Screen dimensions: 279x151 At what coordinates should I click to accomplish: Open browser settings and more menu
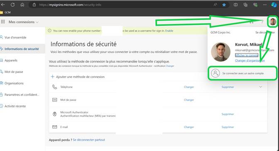265,5
